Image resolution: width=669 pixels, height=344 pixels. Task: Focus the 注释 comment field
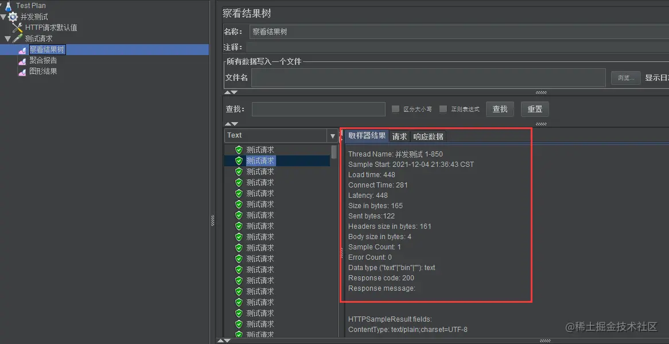(457, 48)
